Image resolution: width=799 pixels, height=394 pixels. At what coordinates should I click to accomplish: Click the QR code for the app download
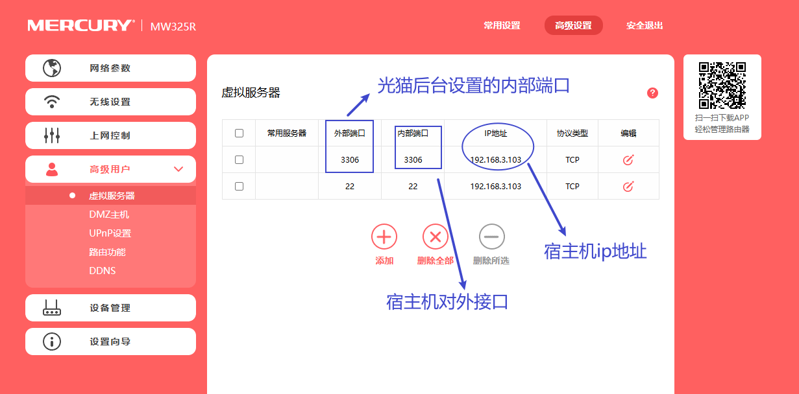coord(722,85)
